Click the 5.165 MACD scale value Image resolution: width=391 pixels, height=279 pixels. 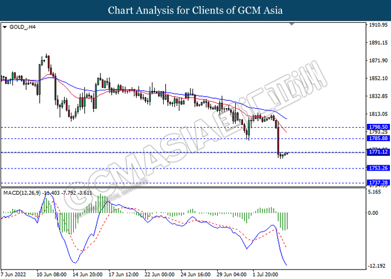click(374, 192)
